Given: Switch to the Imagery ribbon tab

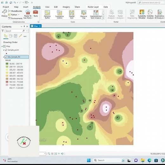Looking at the screenshot, I should tap(66, 7).
